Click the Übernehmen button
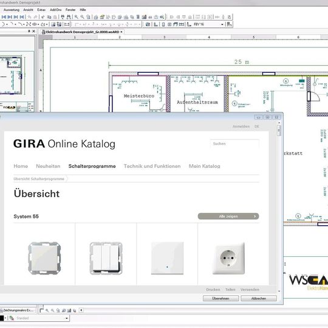Image resolution: width=328 pixels, height=328 pixels. 220,298
